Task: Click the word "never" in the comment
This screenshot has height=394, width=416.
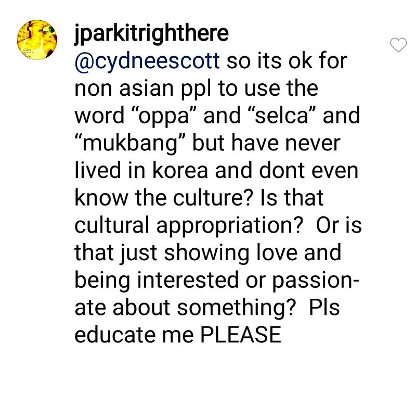Action: (x=313, y=143)
